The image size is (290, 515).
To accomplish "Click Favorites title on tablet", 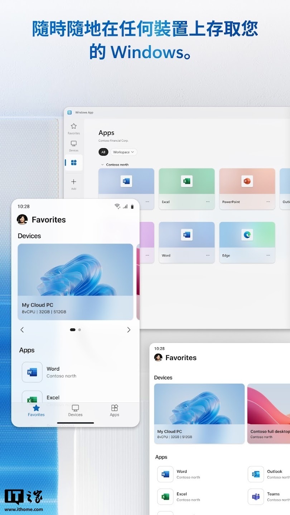I will 181,358.
